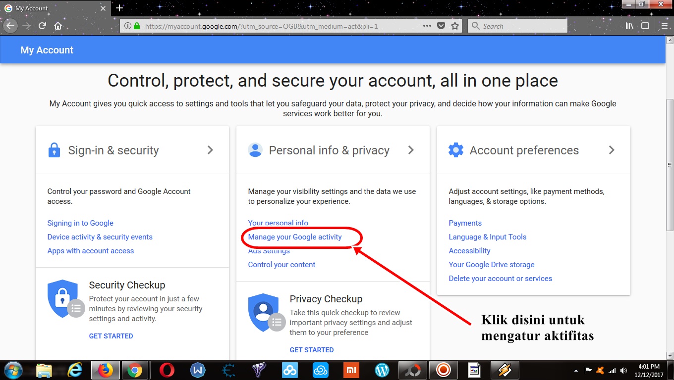
Task: Open the page actions three-dot menu
Action: [427, 26]
